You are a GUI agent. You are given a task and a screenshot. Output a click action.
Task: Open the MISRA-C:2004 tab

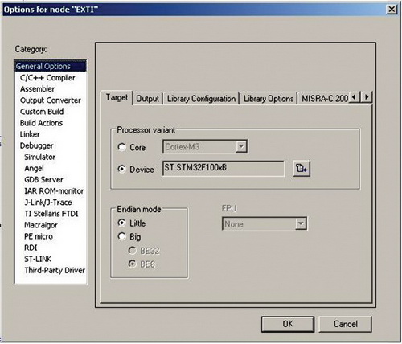click(x=324, y=99)
